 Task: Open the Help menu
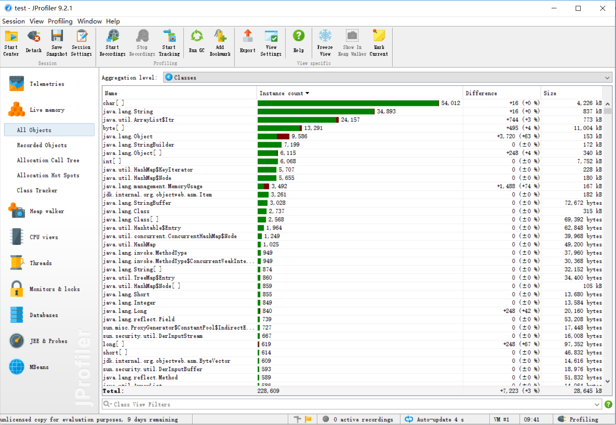[x=113, y=21]
